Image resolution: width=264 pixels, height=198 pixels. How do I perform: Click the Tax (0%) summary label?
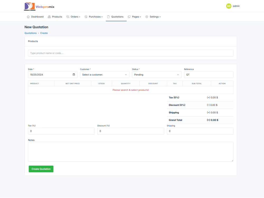(174, 97)
